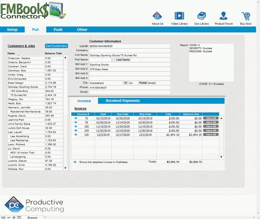The image size is (260, 219).
Task: Click the Buy Now cart icon
Action: coord(245,16)
